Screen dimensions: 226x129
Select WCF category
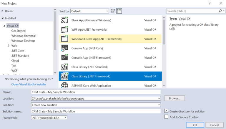click(14, 71)
